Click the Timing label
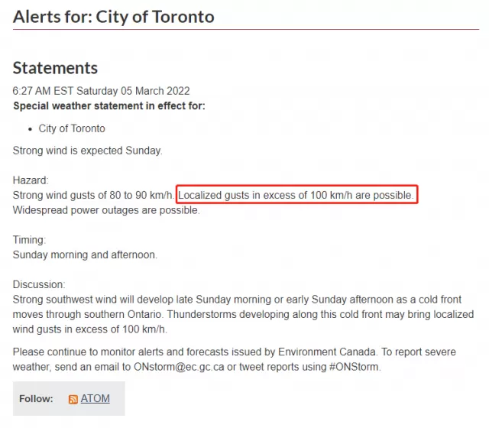The image size is (489, 428). point(29,240)
